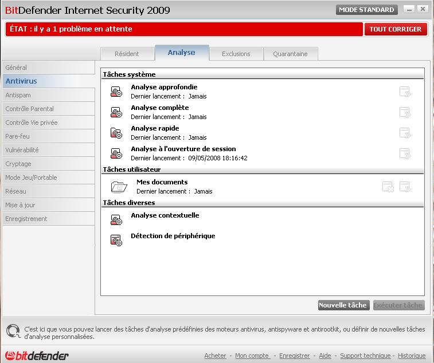Open the Cryptage section

pyautogui.click(x=48, y=164)
